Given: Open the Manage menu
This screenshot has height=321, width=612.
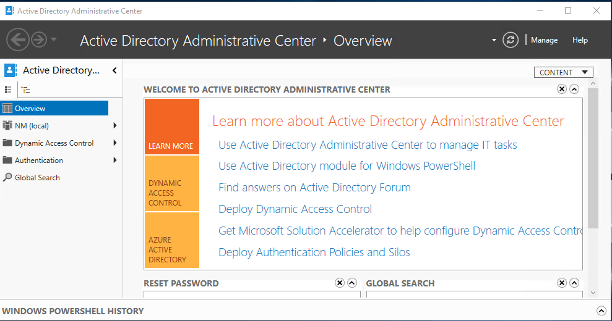Looking at the screenshot, I should click(x=544, y=40).
